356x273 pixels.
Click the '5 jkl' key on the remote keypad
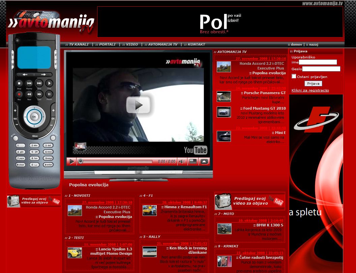click(x=34, y=152)
